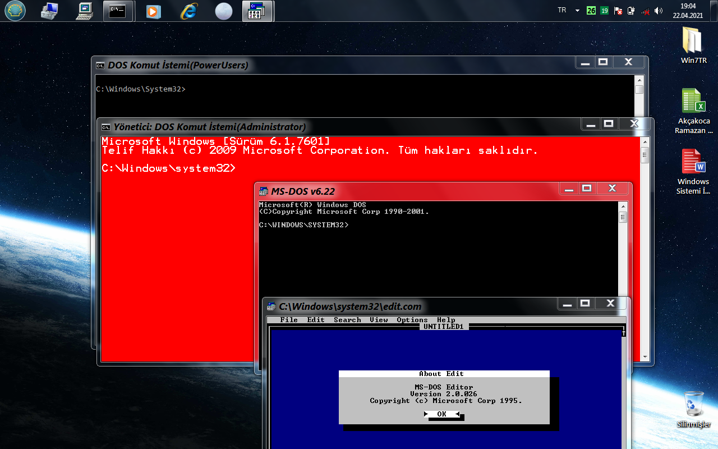
Task: Click scrollbar up arrow in Administrator window
Action: tap(645, 141)
